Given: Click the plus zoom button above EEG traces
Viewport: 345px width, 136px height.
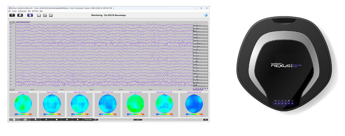Looking at the screenshot, I should point(10,22).
